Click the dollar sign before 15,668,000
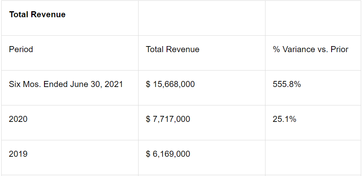Image resolution: width=362 pixels, height=176 pixels. click(x=148, y=85)
